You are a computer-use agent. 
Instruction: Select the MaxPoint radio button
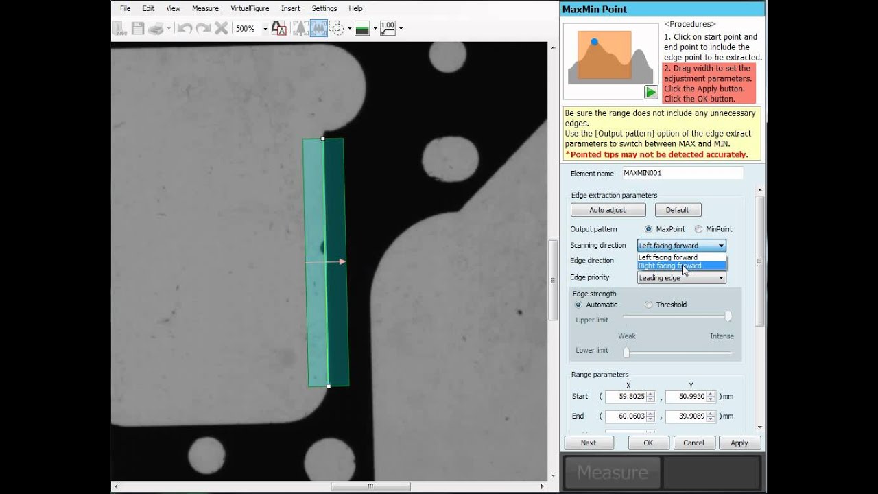click(648, 229)
